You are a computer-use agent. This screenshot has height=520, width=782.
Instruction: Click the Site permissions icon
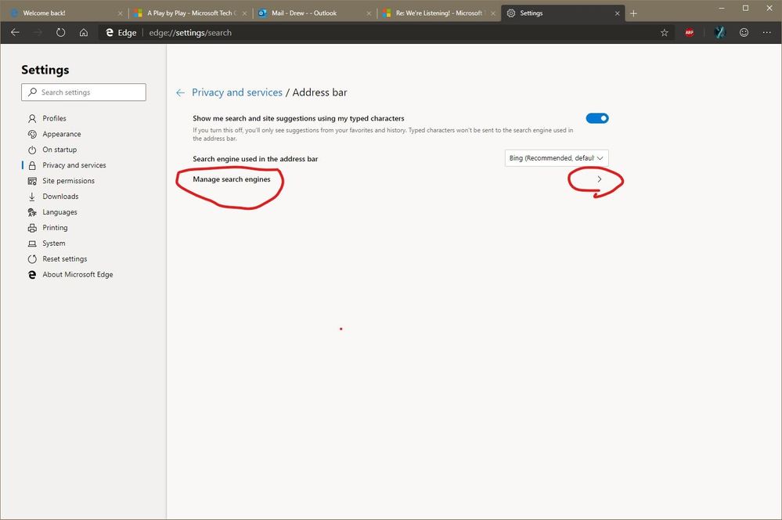coord(32,181)
